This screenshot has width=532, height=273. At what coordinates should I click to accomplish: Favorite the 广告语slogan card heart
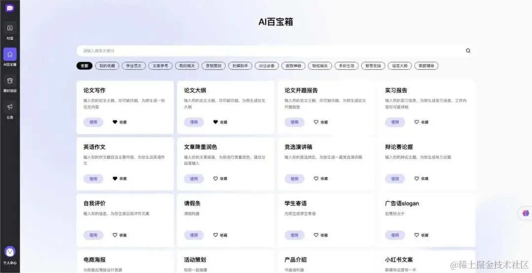pyautogui.click(x=417, y=235)
